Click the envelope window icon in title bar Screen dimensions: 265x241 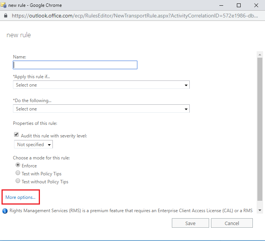3,5
